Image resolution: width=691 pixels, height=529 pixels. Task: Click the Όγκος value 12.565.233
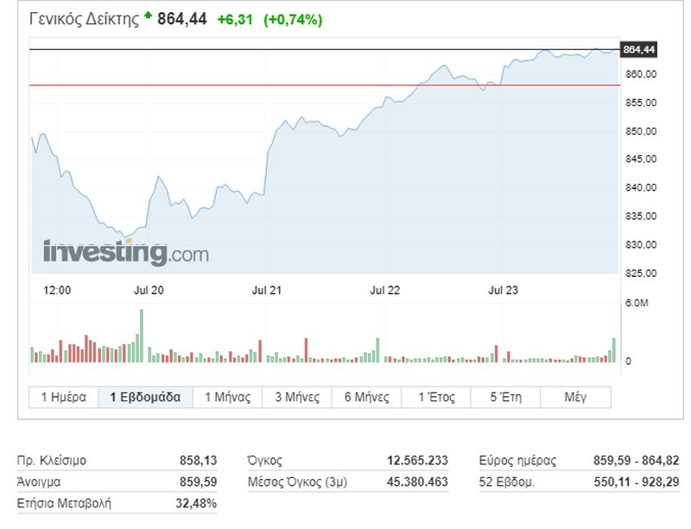pyautogui.click(x=417, y=461)
